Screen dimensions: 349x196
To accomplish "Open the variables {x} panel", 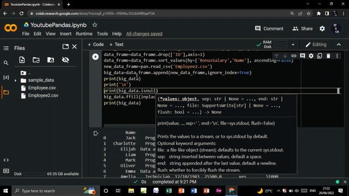I will (6, 77).
